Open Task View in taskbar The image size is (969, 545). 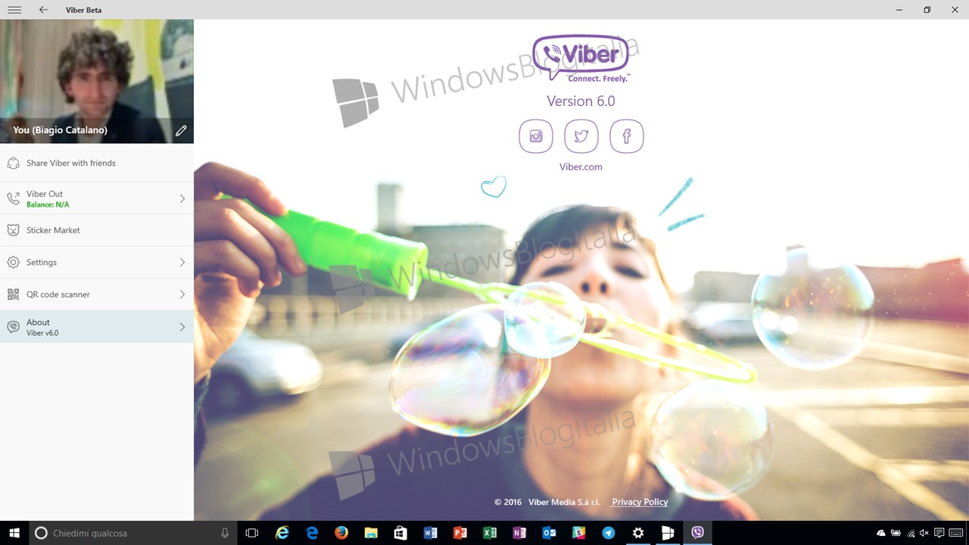(x=252, y=533)
